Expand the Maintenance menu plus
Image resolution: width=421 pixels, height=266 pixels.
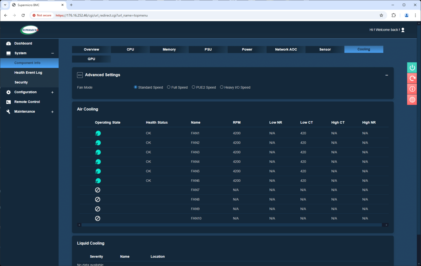coord(52,112)
